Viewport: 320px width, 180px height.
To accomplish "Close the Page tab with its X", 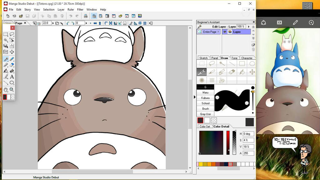I will [x=25, y=23].
